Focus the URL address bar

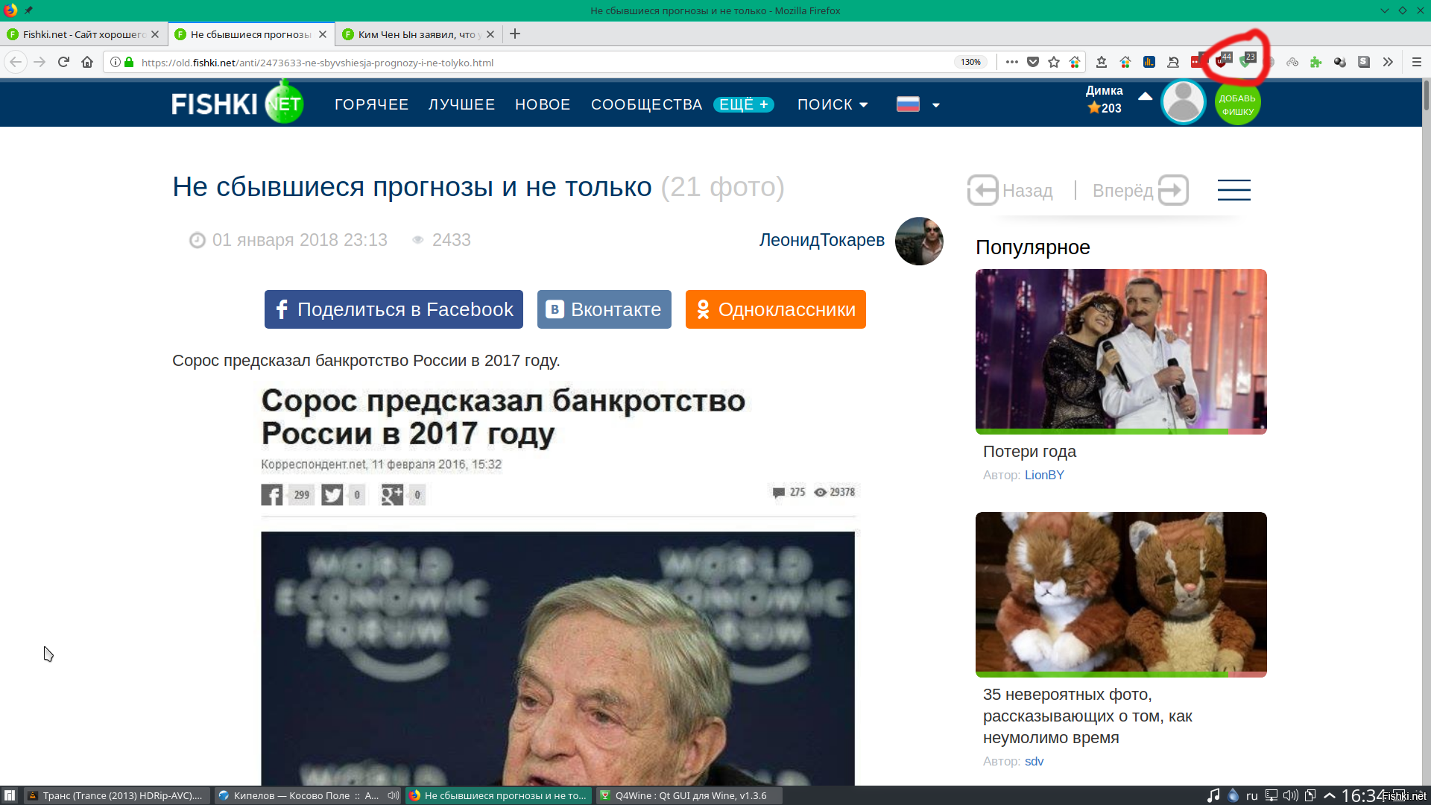544,62
